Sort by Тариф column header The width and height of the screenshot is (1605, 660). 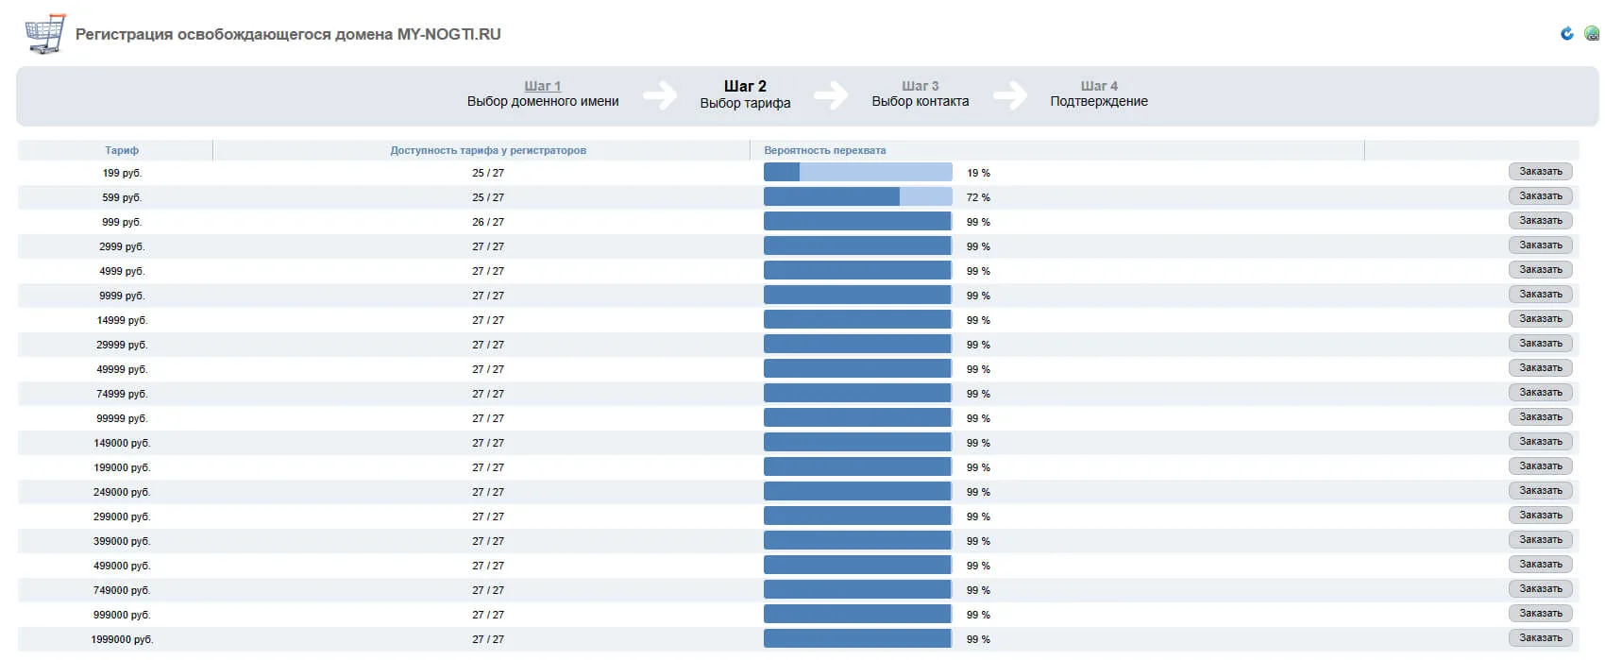(122, 150)
